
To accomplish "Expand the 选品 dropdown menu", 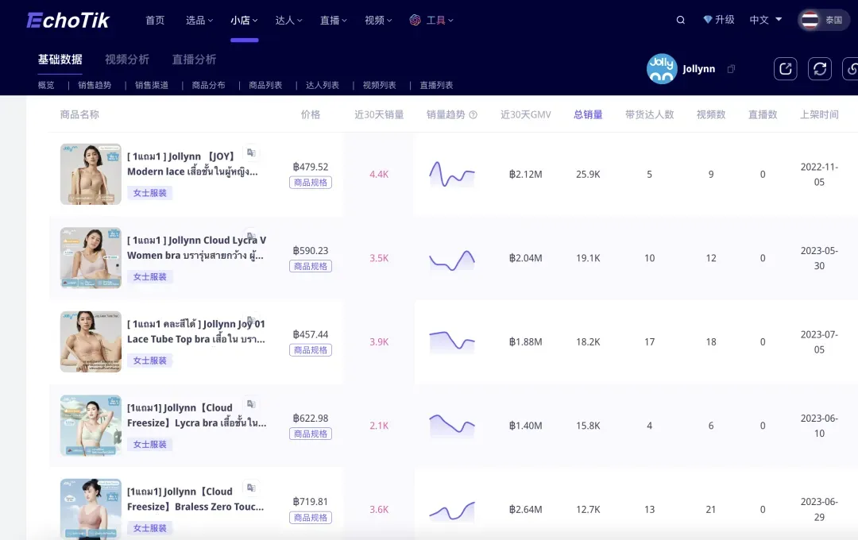I will pos(199,20).
